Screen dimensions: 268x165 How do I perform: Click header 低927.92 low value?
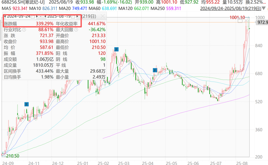tap(189, 2)
